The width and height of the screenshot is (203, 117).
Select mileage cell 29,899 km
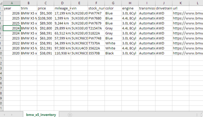point(62,28)
